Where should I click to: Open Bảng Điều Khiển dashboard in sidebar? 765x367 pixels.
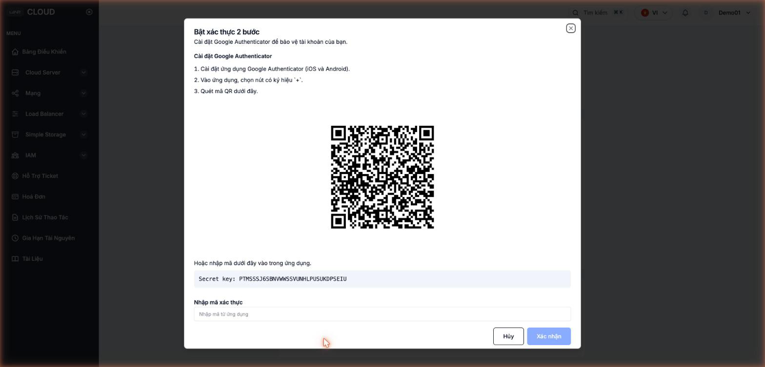coord(44,52)
